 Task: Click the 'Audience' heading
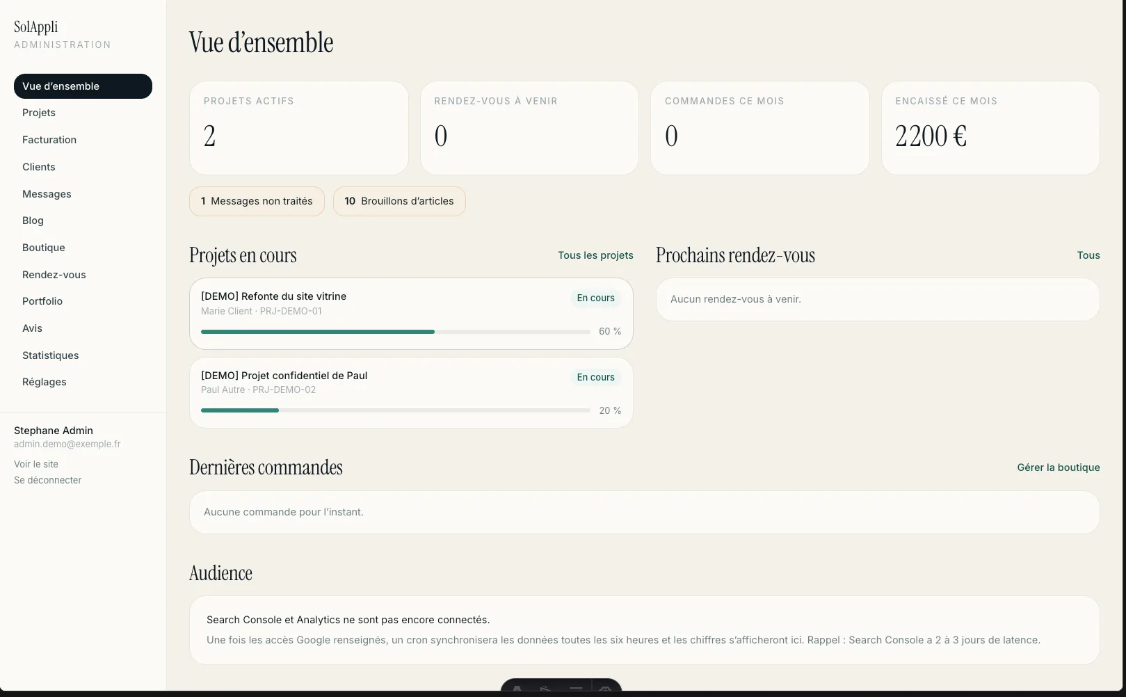pos(220,573)
